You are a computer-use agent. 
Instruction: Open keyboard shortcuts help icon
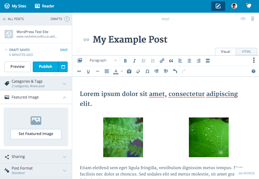253,71
